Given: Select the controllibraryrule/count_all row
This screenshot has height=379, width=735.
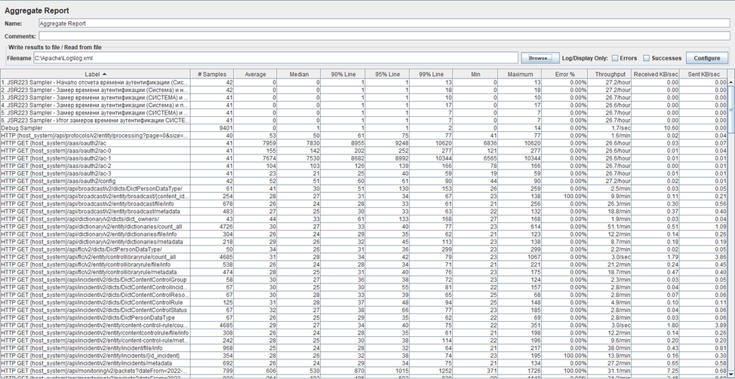Looking at the screenshot, I should point(364,256).
